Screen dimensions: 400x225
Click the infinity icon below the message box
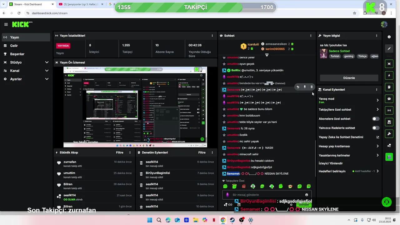pyautogui.click(x=230, y=205)
